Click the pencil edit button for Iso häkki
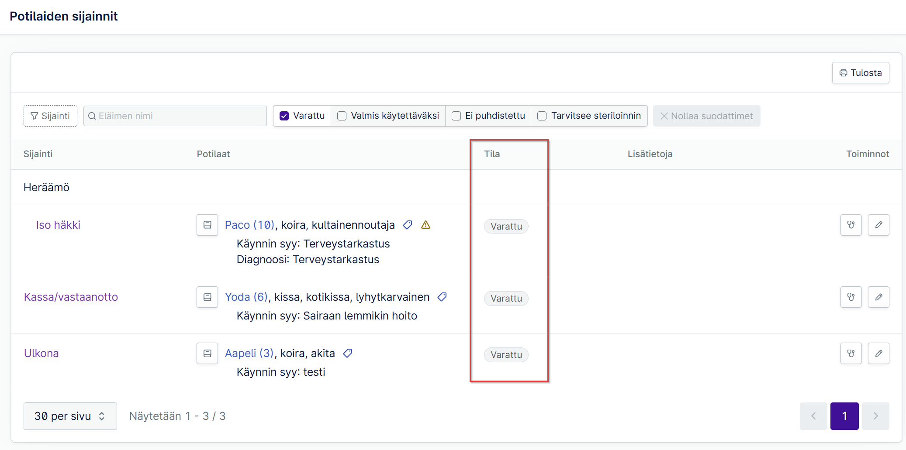The image size is (906, 450). coord(878,225)
